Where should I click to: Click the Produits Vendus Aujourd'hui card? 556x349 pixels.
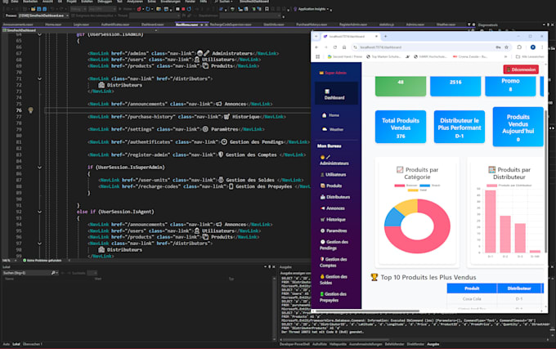[518, 127]
